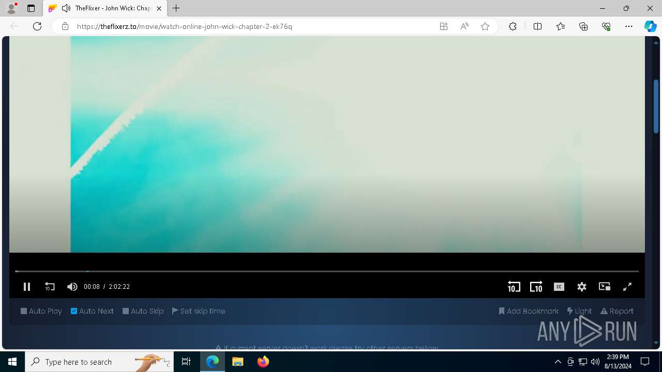
Task: Pause the video playback
Action: point(27,287)
